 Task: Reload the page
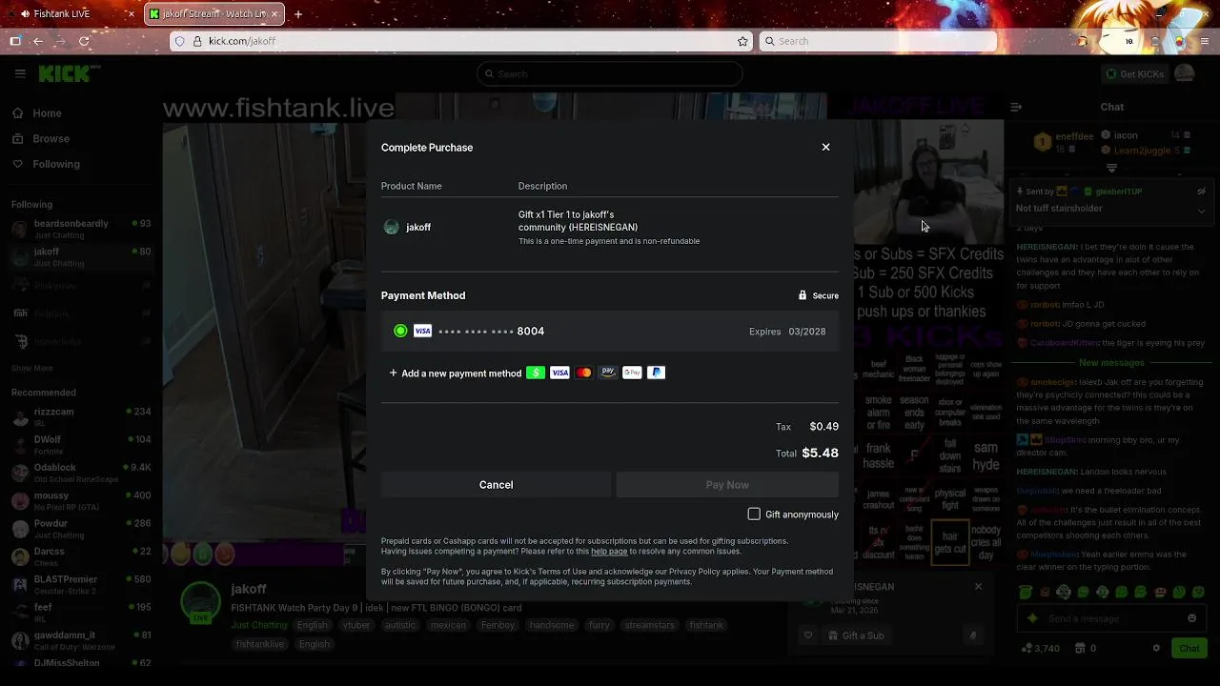click(x=84, y=41)
